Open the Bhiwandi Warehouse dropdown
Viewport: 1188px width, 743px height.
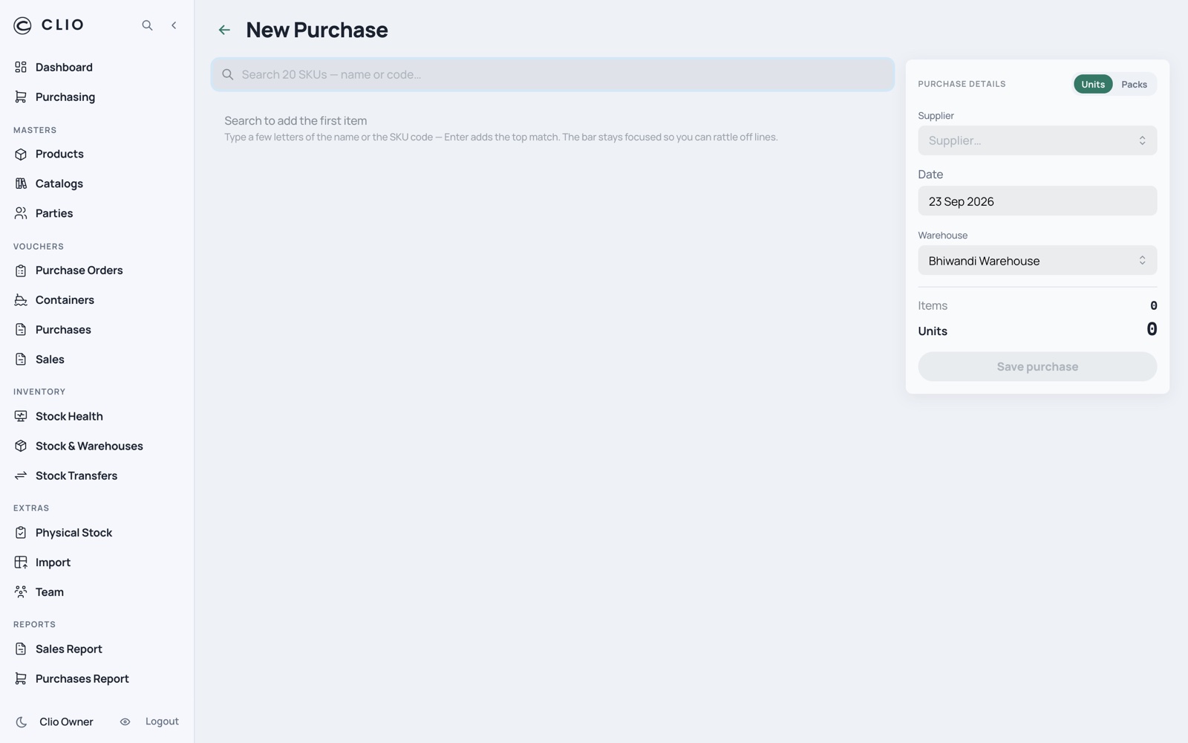click(1037, 261)
